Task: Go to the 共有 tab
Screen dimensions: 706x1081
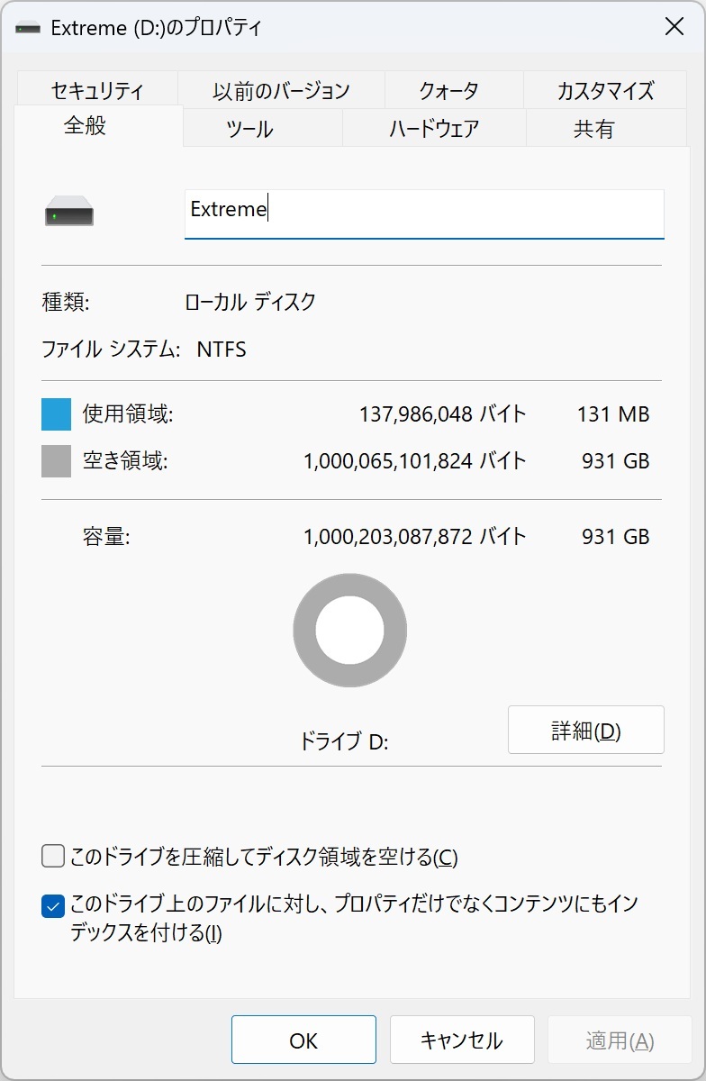Action: tap(593, 130)
